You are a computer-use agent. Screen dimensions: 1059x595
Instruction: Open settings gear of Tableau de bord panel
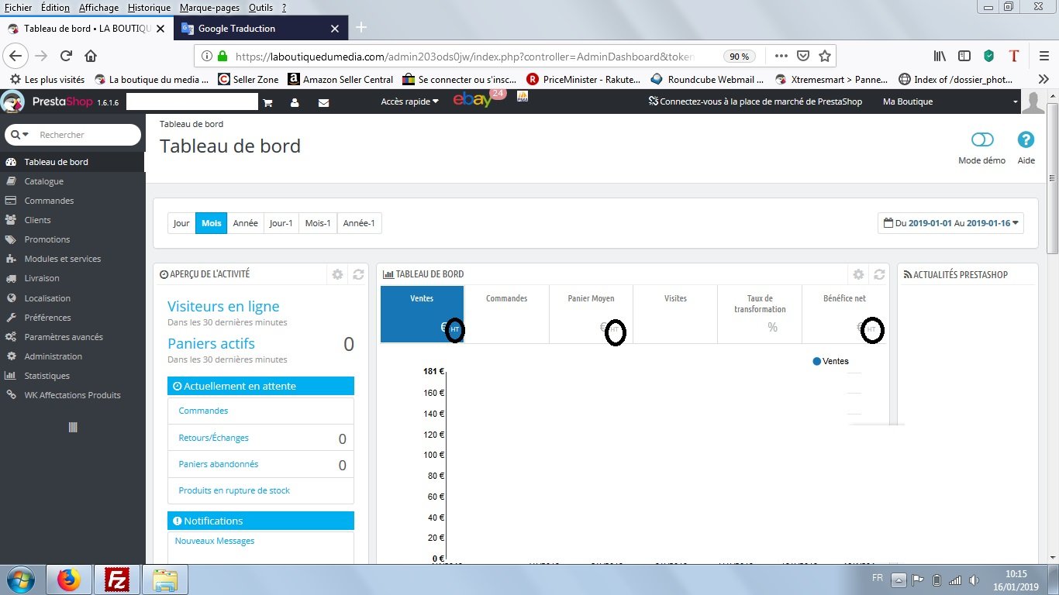point(858,274)
